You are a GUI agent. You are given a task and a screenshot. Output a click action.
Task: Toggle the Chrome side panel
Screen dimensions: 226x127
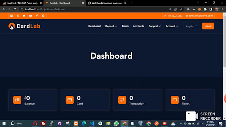tap(211, 9)
